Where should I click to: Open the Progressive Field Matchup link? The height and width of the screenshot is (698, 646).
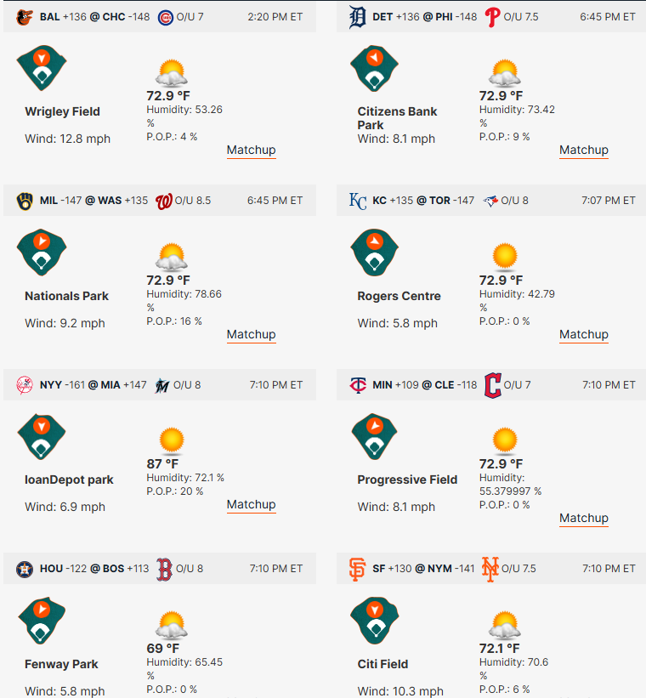[x=584, y=518]
